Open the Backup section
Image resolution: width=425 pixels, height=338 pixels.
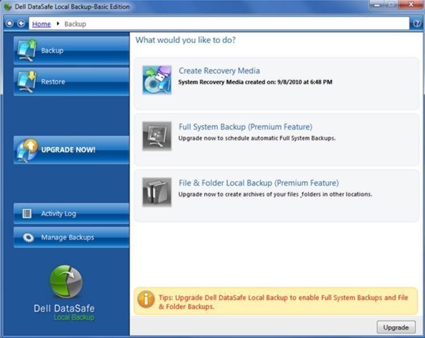click(x=71, y=51)
